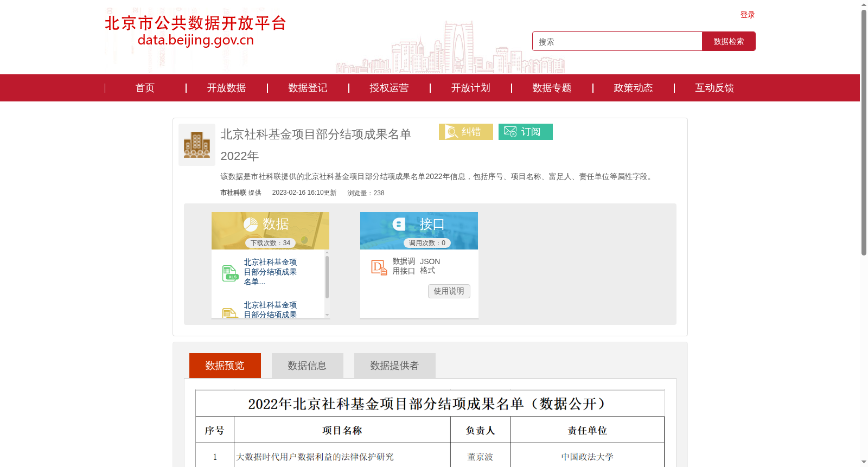
Task: Click the 数据检索 search button
Action: pyautogui.click(x=729, y=41)
